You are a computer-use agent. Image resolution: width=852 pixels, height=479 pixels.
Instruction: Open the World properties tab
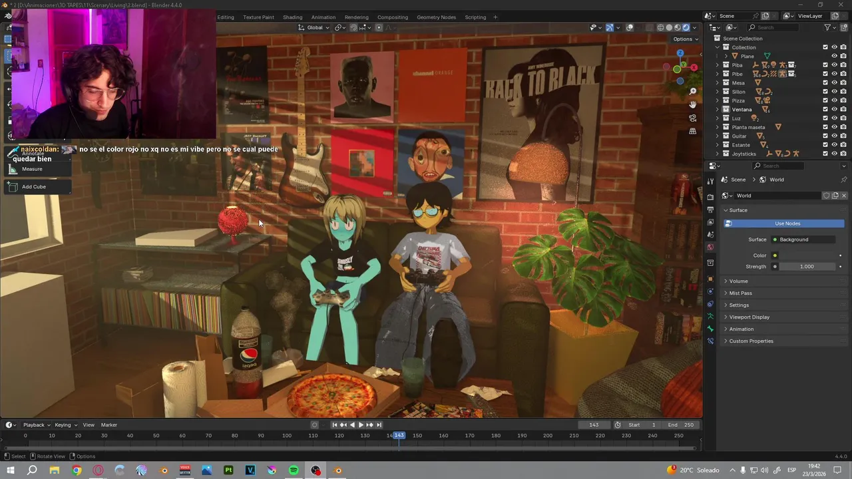click(x=710, y=247)
